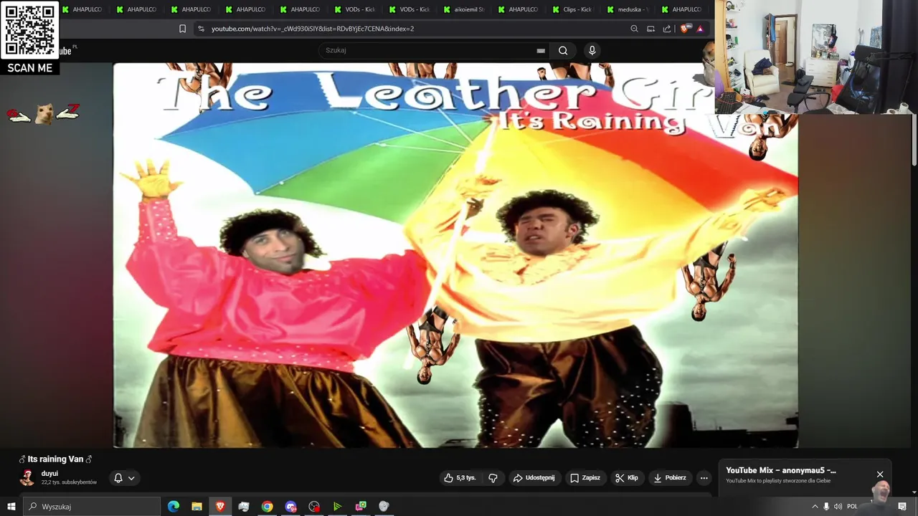Expand the notification bell dropdown for duyui
Screen dimensions: 918x516
[124, 478]
